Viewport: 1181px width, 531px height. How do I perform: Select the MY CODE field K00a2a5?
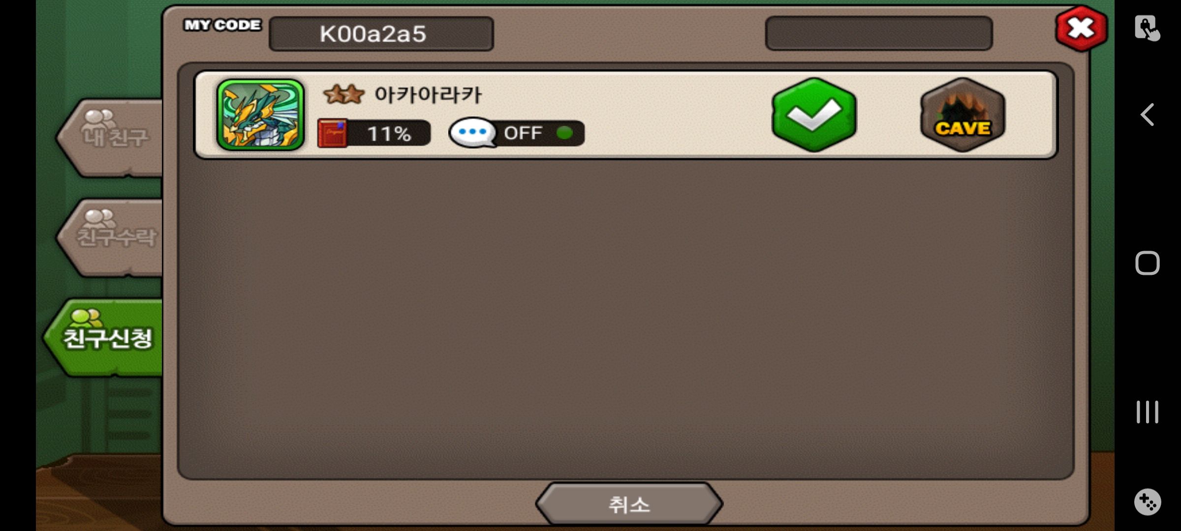(381, 34)
